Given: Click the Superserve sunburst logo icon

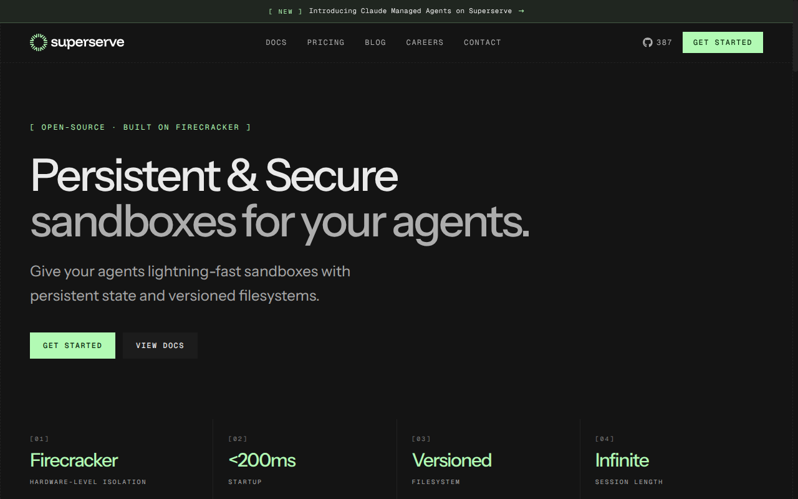Looking at the screenshot, I should (39, 42).
